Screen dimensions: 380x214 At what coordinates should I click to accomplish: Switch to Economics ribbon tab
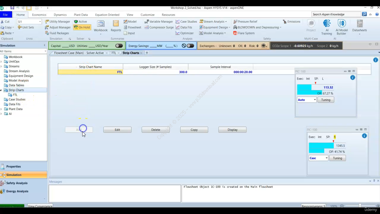pos(39,15)
